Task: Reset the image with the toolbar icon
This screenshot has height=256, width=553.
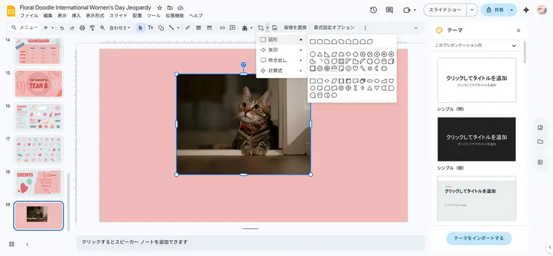Action: (274, 28)
